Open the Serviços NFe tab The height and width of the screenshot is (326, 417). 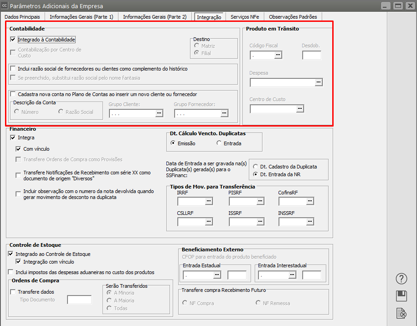245,17
